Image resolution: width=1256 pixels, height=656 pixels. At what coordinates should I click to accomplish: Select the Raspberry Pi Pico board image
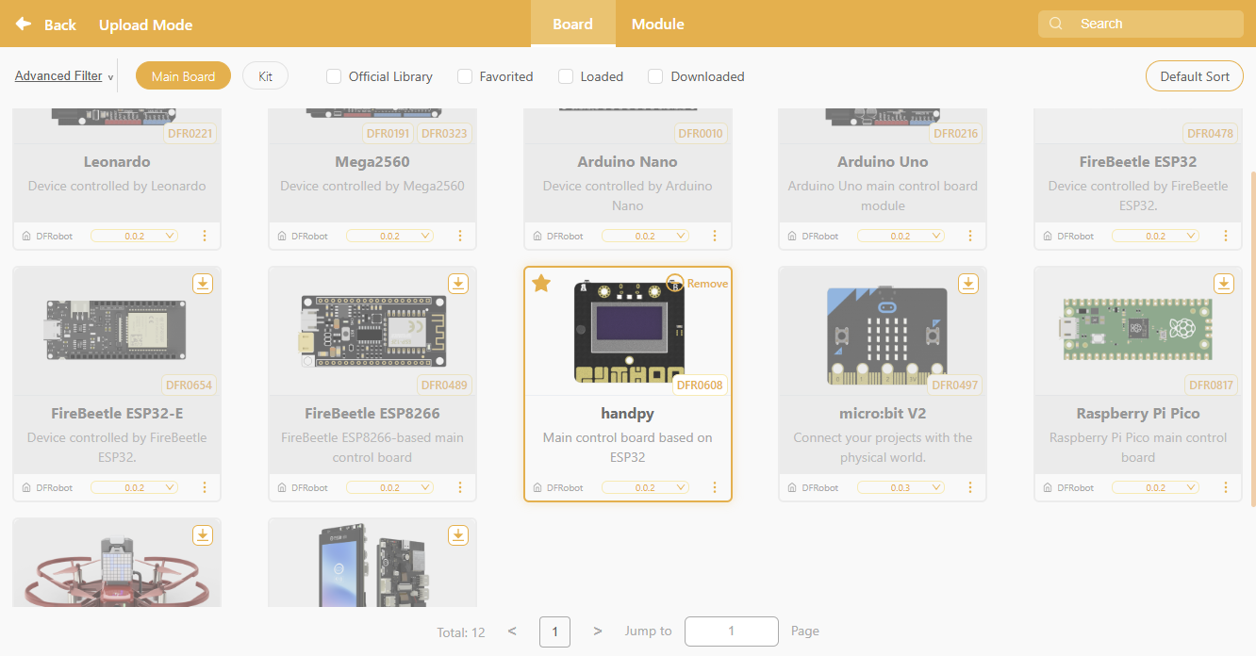click(1138, 330)
